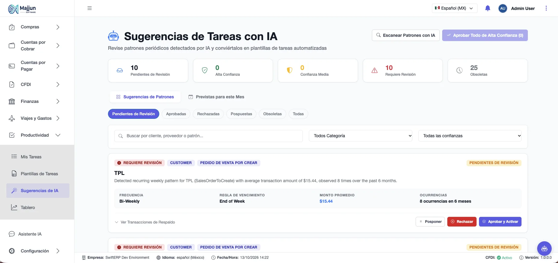Click the Compras shopping bag icon
Viewport: 558px width, 263px height.
coord(12,27)
